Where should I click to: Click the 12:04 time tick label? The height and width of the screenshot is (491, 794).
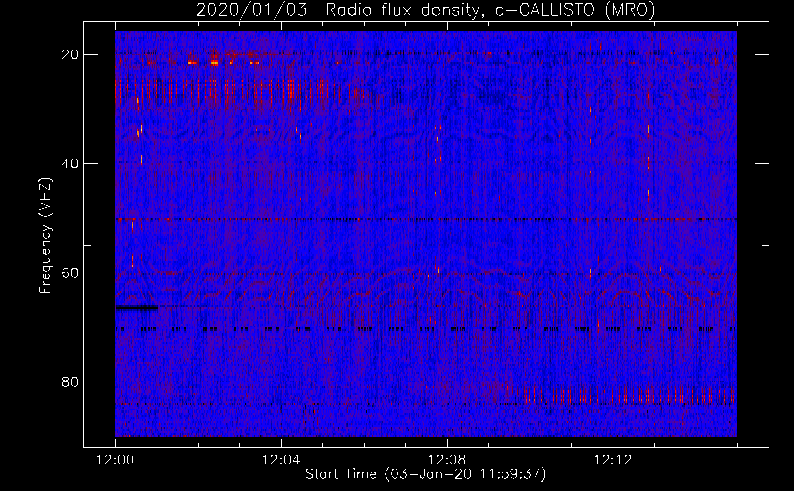pos(281,460)
